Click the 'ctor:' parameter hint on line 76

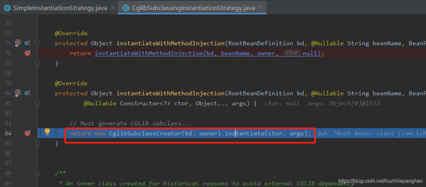292,53
